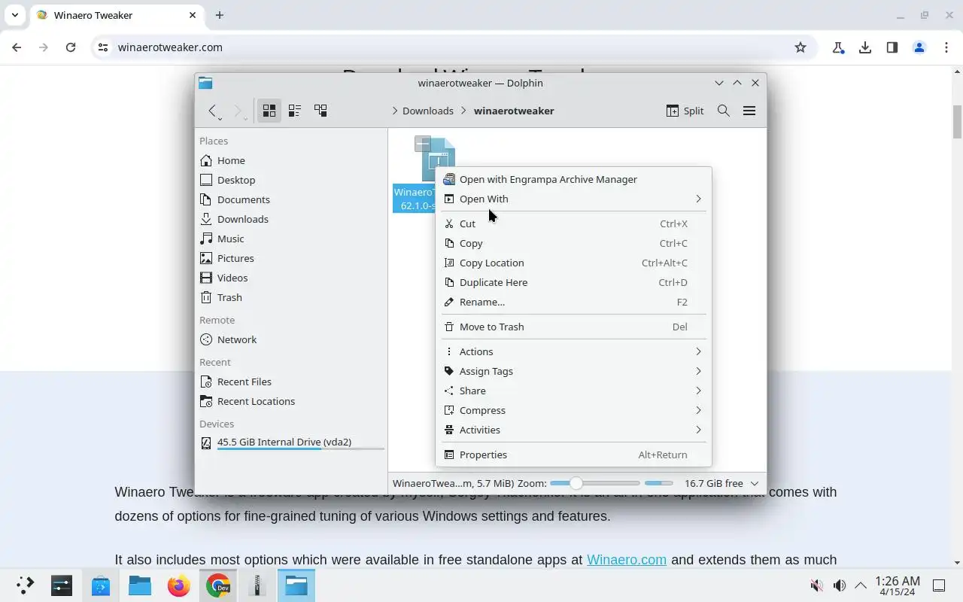Image resolution: width=963 pixels, height=602 pixels.
Task: Bookmark this page with star icon
Action: coord(800,47)
